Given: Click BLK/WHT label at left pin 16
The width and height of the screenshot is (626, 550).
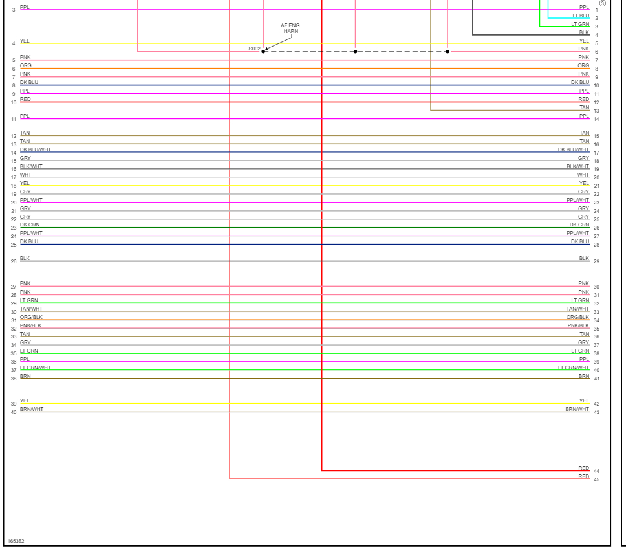Looking at the screenshot, I should tap(31, 166).
